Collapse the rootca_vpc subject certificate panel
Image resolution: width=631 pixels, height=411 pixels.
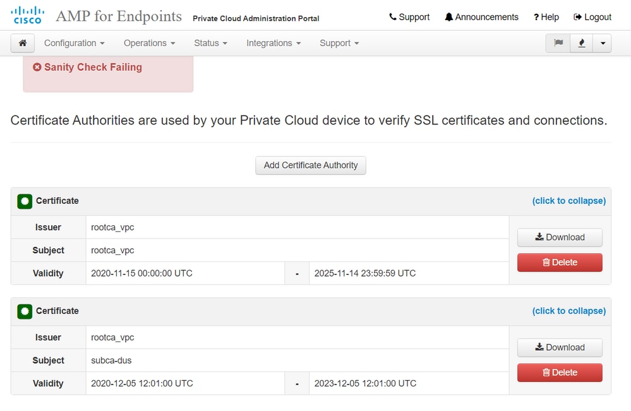(x=568, y=201)
